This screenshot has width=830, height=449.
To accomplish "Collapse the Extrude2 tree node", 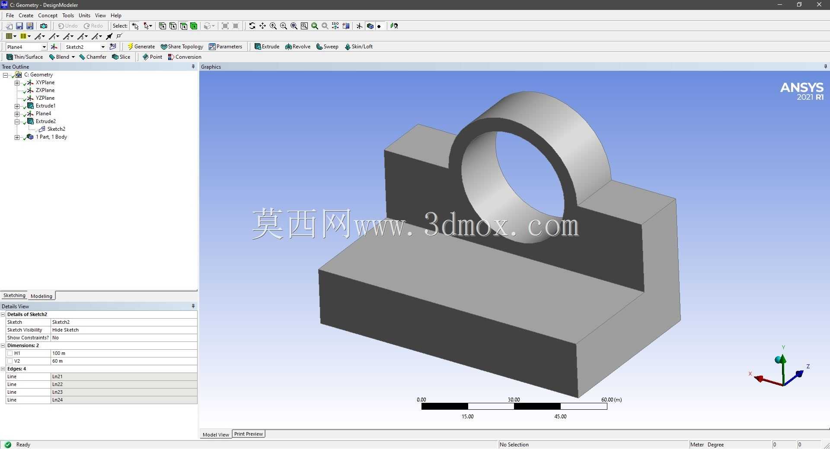I will (x=17, y=121).
